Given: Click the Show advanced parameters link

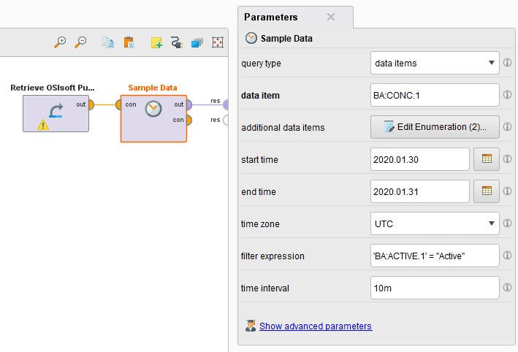Looking at the screenshot, I should pyautogui.click(x=316, y=326).
